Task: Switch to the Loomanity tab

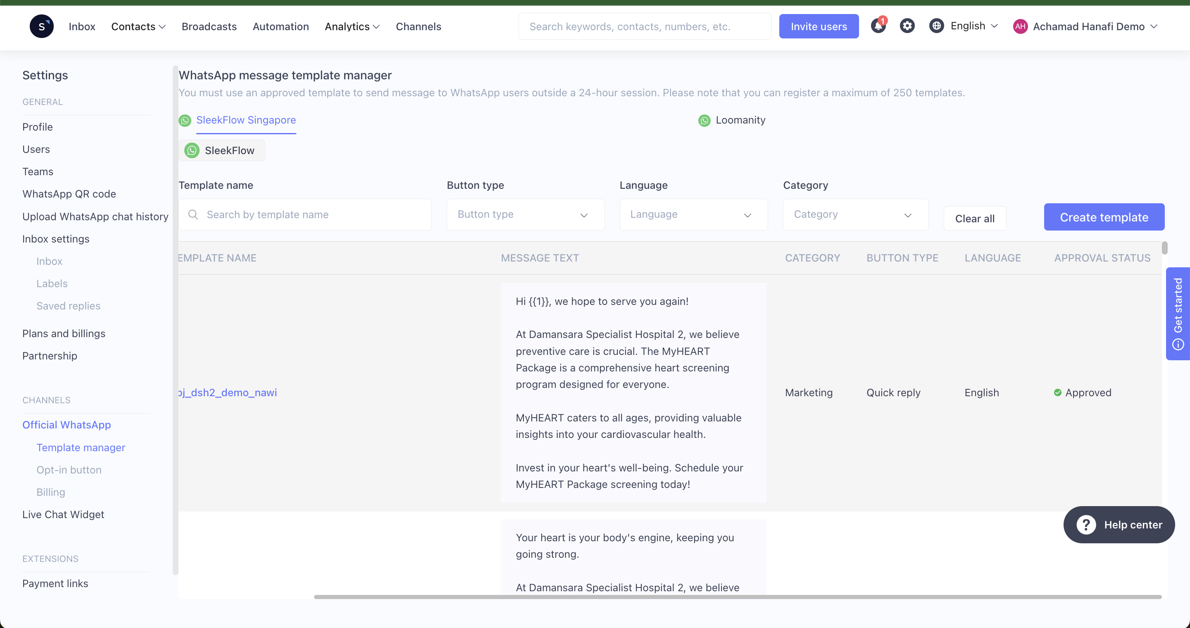Action: pos(740,120)
